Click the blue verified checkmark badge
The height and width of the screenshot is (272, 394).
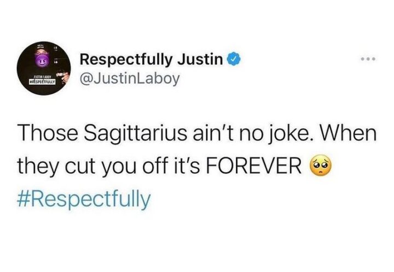pos(234,60)
